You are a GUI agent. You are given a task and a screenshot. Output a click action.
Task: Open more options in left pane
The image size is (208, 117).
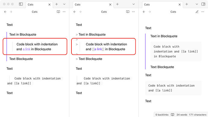coord(64,12)
